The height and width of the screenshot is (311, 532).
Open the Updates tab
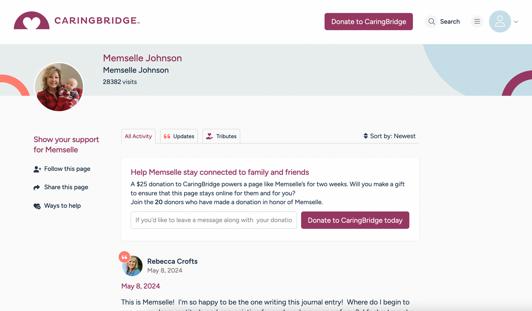[x=179, y=137]
